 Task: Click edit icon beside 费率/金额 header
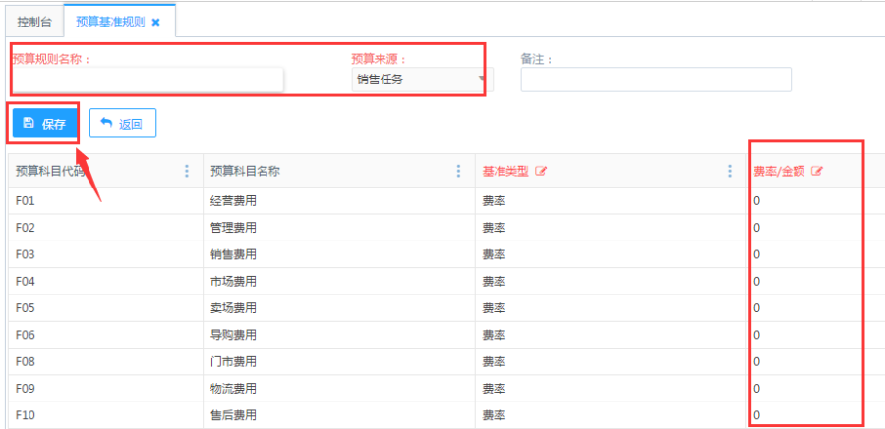816,171
